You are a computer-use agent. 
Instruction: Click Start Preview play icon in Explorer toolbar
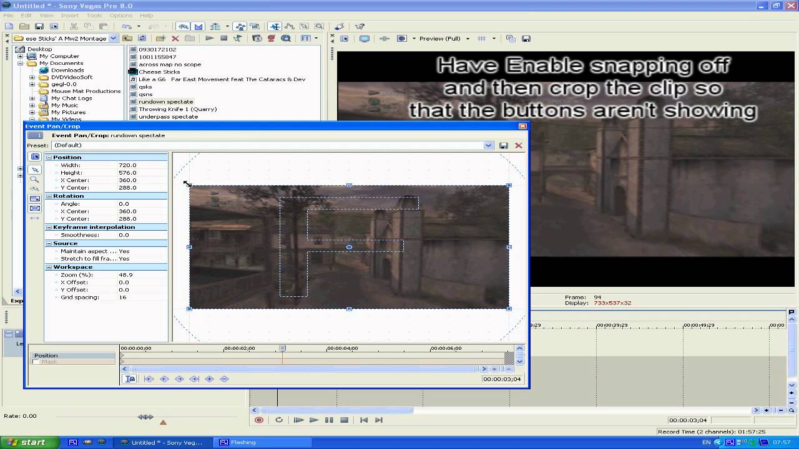[x=209, y=38]
